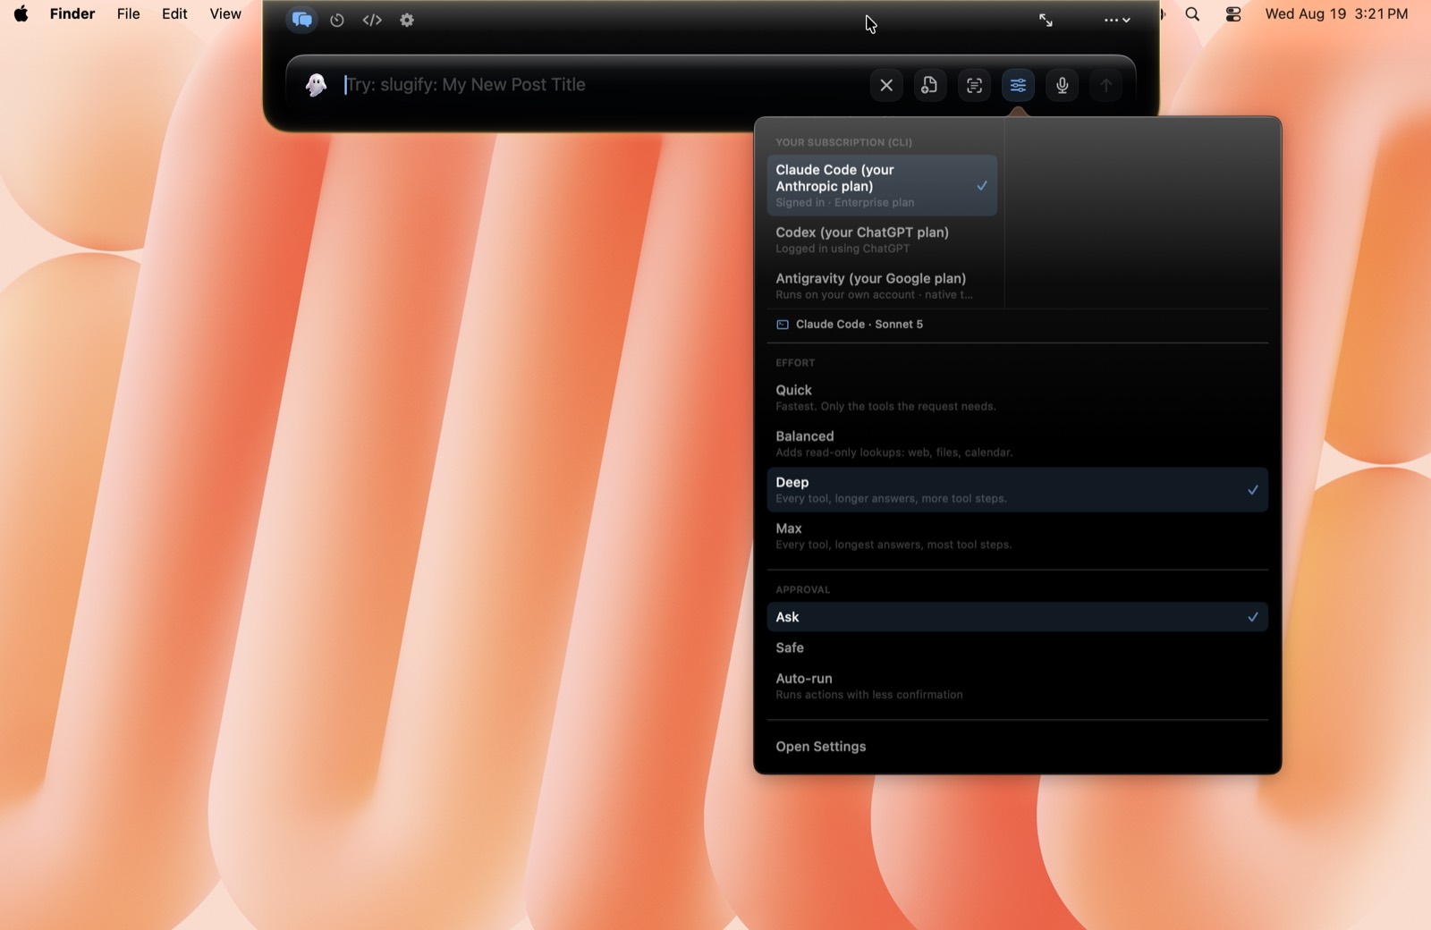This screenshot has height=930, width=1431.
Task: Click the terminal icon beside Claude Code · Sonnet 5
Action: tap(783, 325)
